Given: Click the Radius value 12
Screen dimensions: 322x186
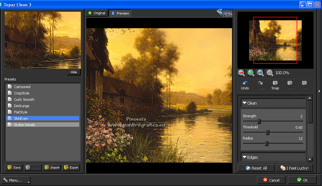Looking at the screenshot, I should 300,138.
